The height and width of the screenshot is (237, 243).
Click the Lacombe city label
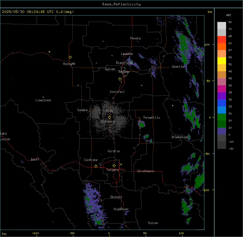click(x=127, y=54)
